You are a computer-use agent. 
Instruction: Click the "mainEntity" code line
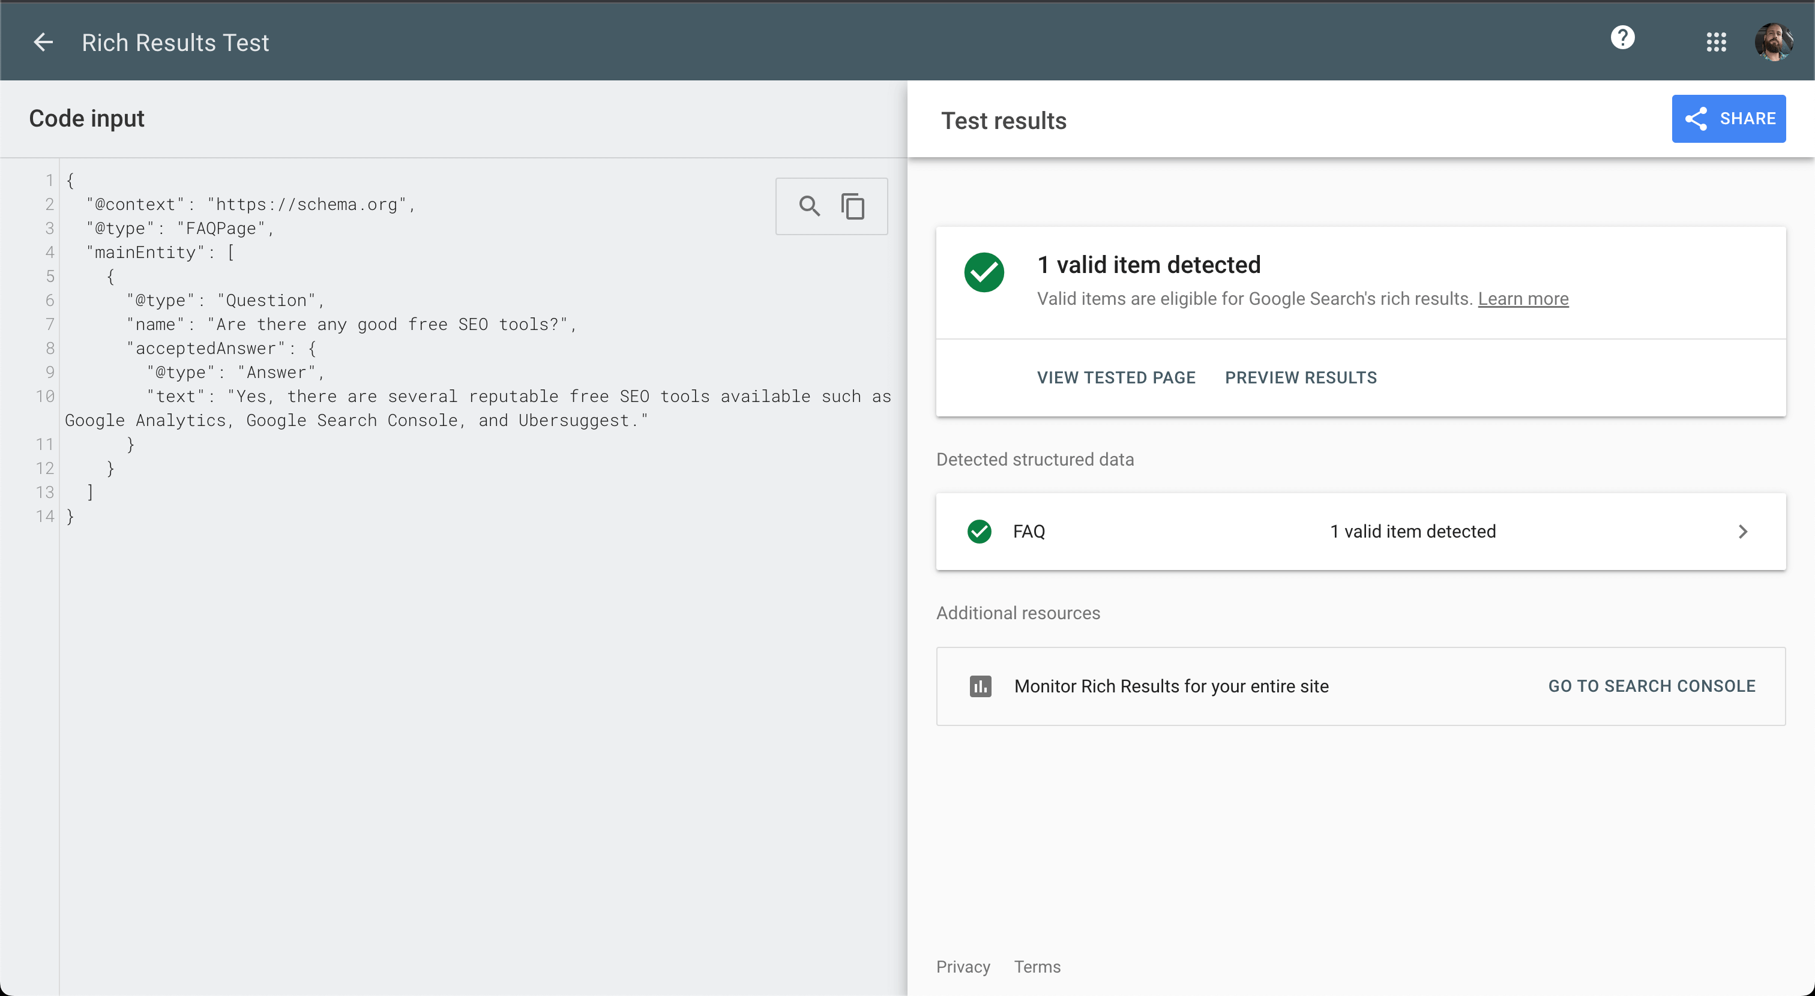pyautogui.click(x=160, y=252)
